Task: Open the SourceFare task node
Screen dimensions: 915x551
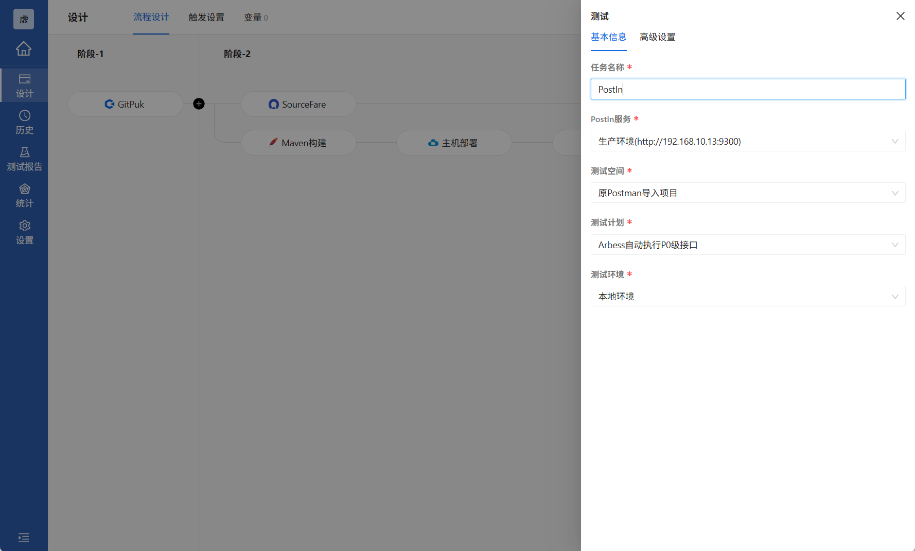Action: click(x=298, y=104)
